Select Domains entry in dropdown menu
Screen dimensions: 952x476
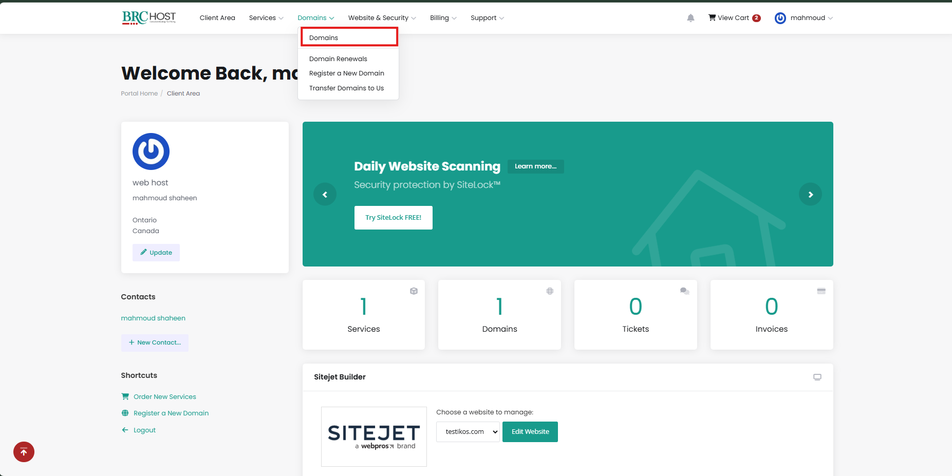(324, 38)
